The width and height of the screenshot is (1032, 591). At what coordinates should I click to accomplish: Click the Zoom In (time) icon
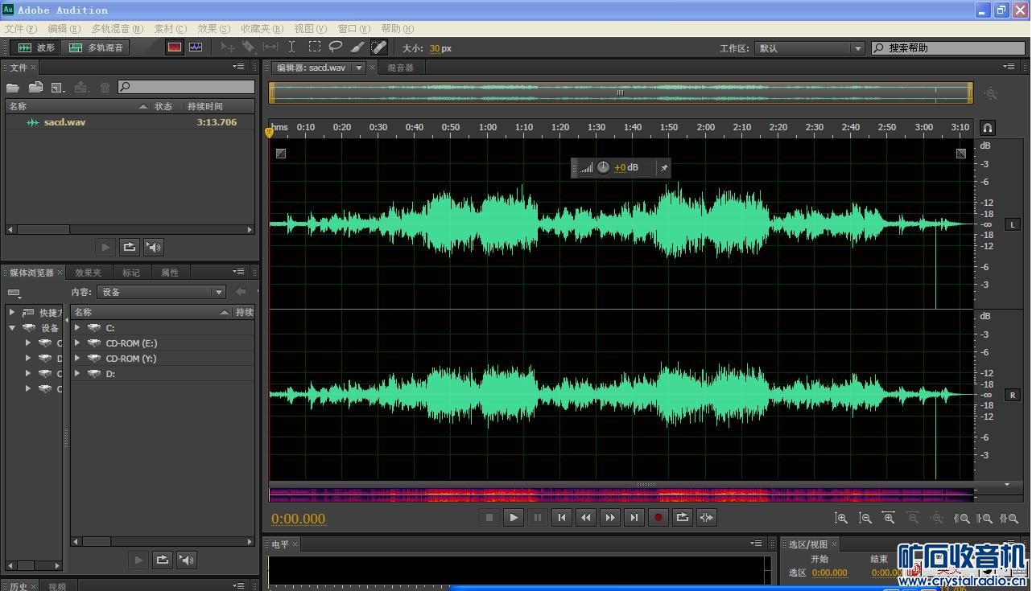889,519
